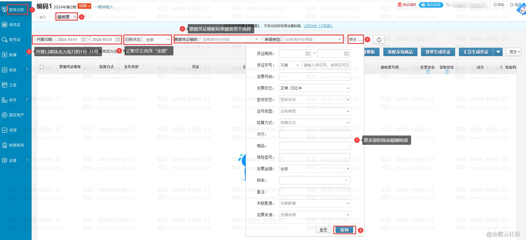
Task: Click into the 发票号码 input field
Action: [x=314, y=77]
